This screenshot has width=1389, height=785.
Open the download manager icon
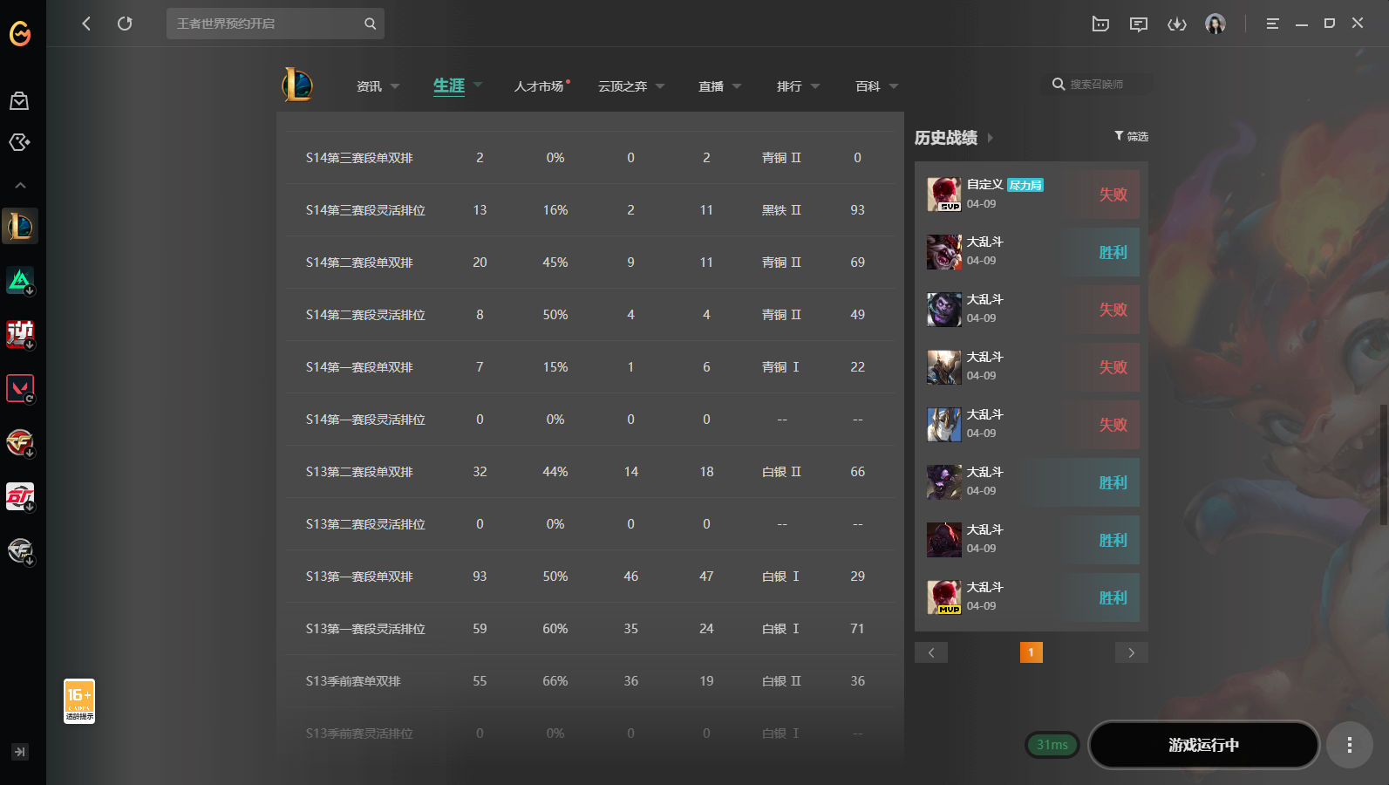1177,24
